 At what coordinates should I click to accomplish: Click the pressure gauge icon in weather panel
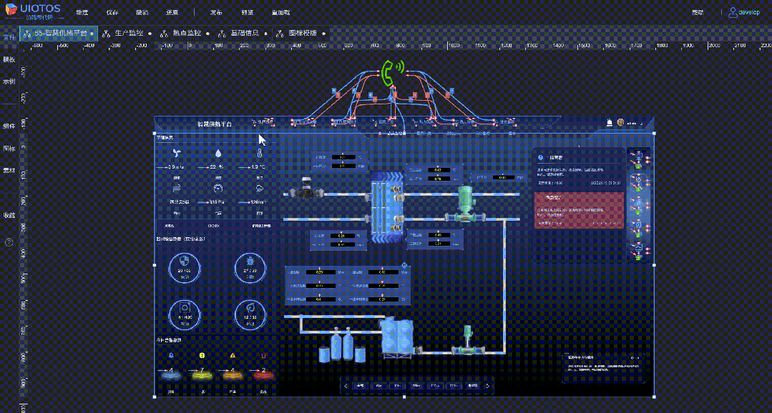point(218,188)
